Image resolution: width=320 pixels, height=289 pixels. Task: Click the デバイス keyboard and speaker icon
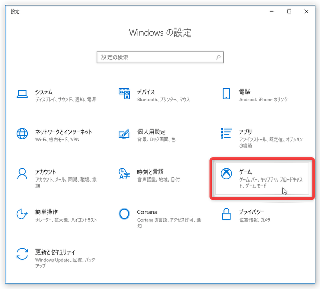124,94
